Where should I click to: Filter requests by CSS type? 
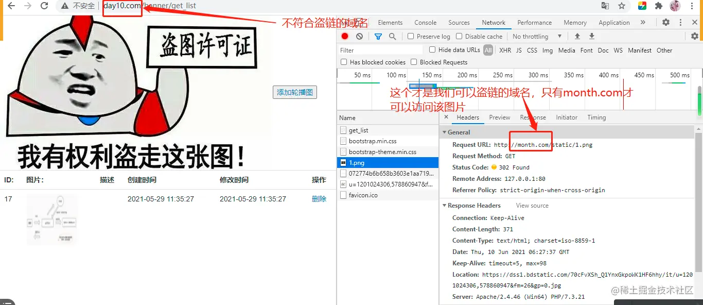click(x=532, y=50)
